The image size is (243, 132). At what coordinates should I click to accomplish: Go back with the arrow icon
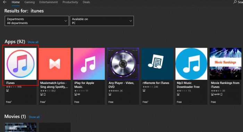click(5, 2)
